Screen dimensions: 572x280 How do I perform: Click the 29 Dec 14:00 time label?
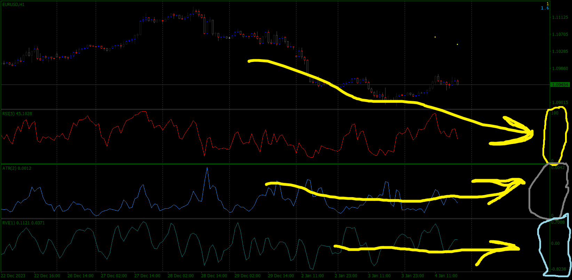coord(281,276)
